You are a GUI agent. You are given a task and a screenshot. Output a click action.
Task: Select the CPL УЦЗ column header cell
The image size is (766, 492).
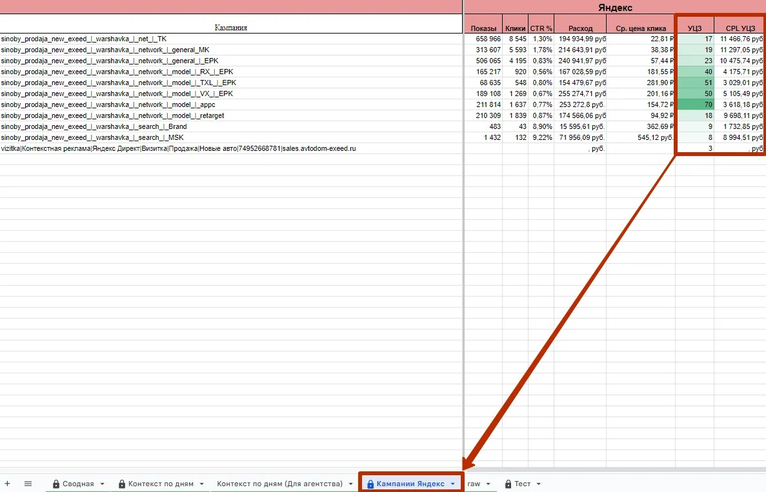[740, 28]
